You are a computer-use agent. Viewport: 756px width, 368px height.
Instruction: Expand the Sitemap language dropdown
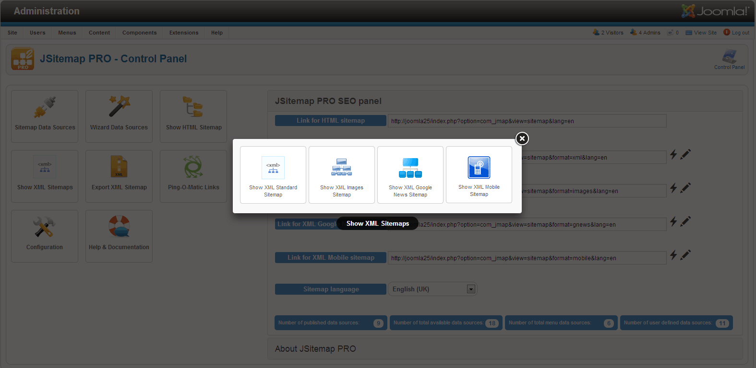tap(471, 289)
